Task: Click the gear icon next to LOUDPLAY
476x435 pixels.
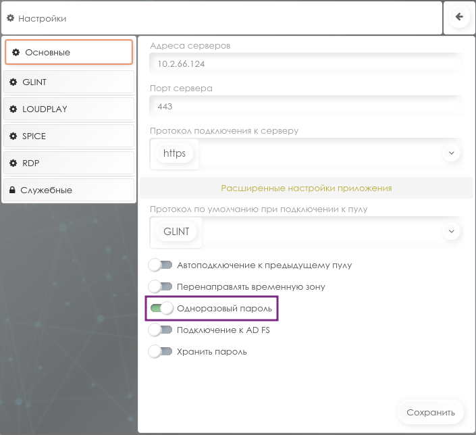Action: point(13,109)
